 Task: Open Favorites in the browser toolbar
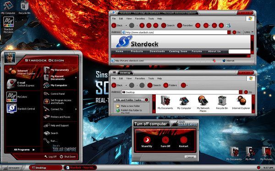click(185, 26)
